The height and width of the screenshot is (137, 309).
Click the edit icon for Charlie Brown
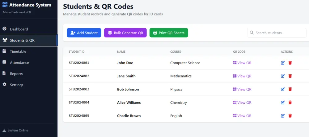coord(283,116)
